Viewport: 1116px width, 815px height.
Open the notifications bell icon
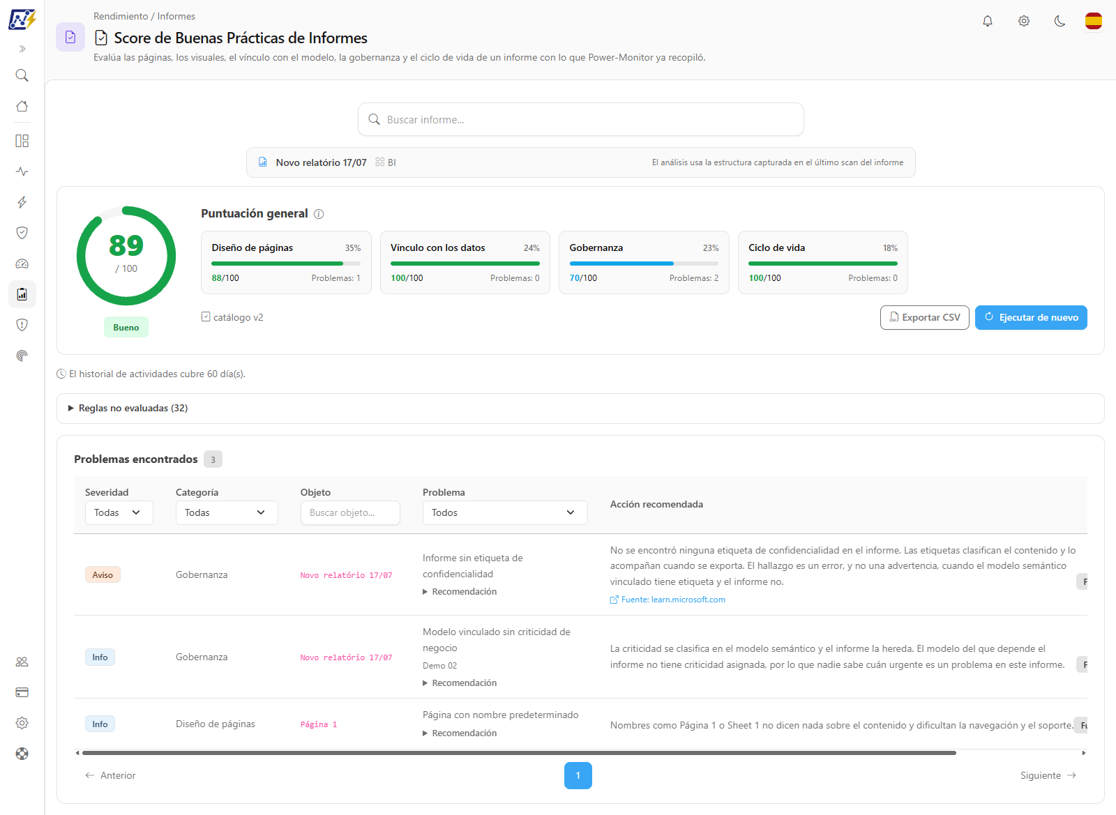tap(988, 21)
